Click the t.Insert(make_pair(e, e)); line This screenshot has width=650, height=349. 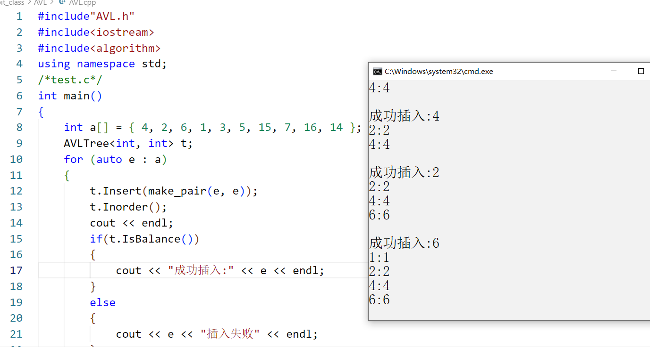174,191
